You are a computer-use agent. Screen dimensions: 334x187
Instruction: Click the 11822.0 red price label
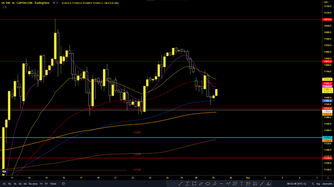click(328, 61)
